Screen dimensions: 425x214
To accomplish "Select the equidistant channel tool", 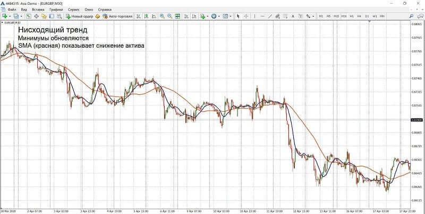I will (277, 16).
